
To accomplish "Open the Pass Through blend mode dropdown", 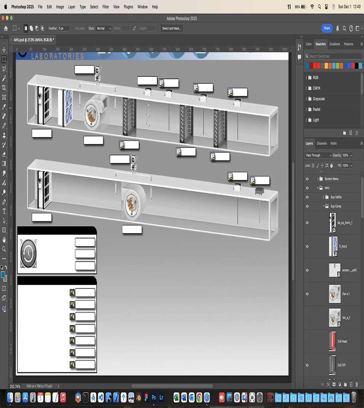I will 318,155.
